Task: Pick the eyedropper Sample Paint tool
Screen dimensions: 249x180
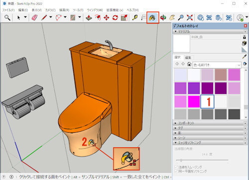Action: 245,57
